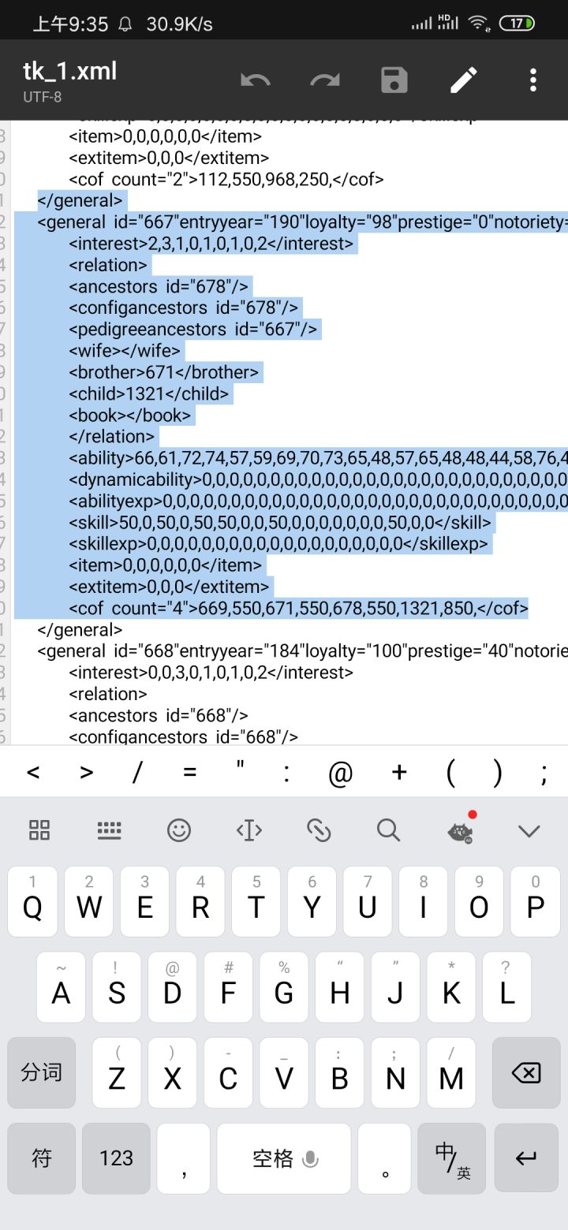568x1230 pixels.
Task: Tap the enter return key
Action: coord(526,1158)
